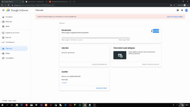
Task: Click the Siteler sites icon
Action: [x=3, y=26]
